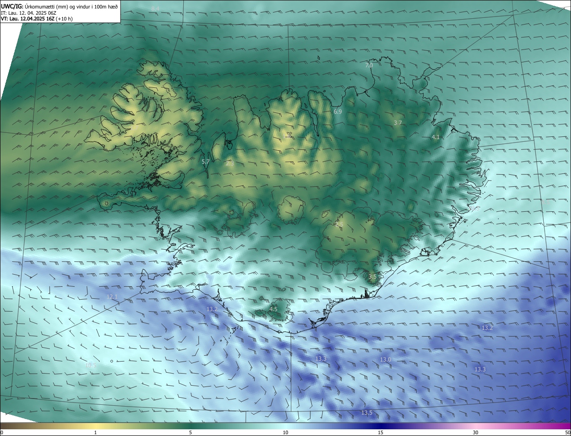Click the 15 tick on the color scale

(x=381, y=433)
